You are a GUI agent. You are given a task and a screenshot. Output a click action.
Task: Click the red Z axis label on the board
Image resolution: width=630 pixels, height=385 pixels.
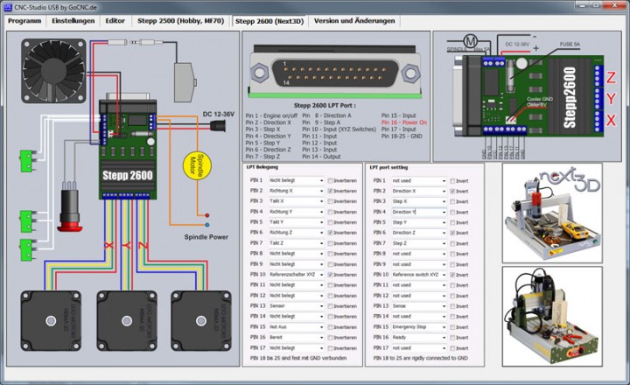pyautogui.click(x=611, y=78)
